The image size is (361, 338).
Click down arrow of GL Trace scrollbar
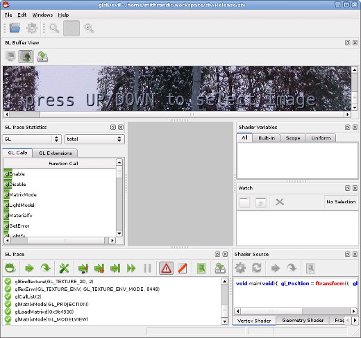tap(224, 321)
